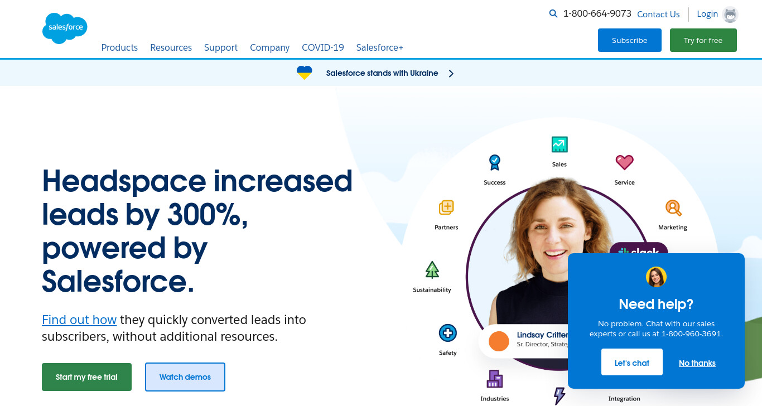This screenshot has height=406, width=762.
Task: Open the Products menu
Action: click(x=119, y=47)
